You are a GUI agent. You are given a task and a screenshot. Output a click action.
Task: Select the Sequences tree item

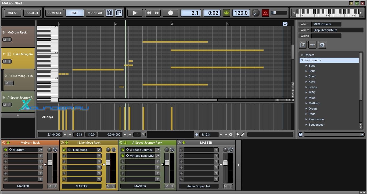(316, 125)
